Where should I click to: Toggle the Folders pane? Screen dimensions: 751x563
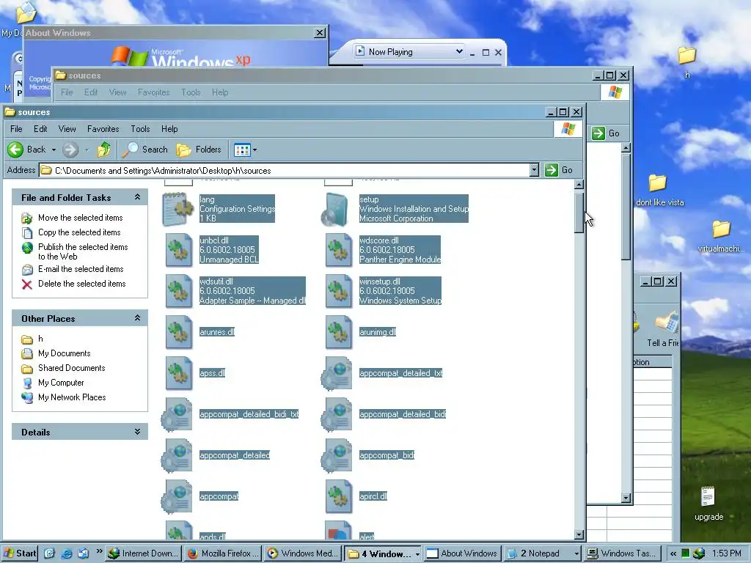199,150
